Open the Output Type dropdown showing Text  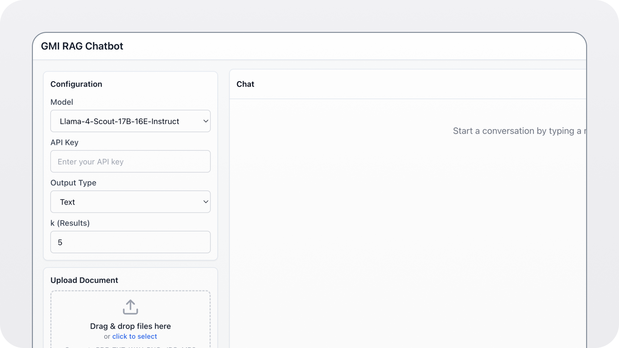130,202
